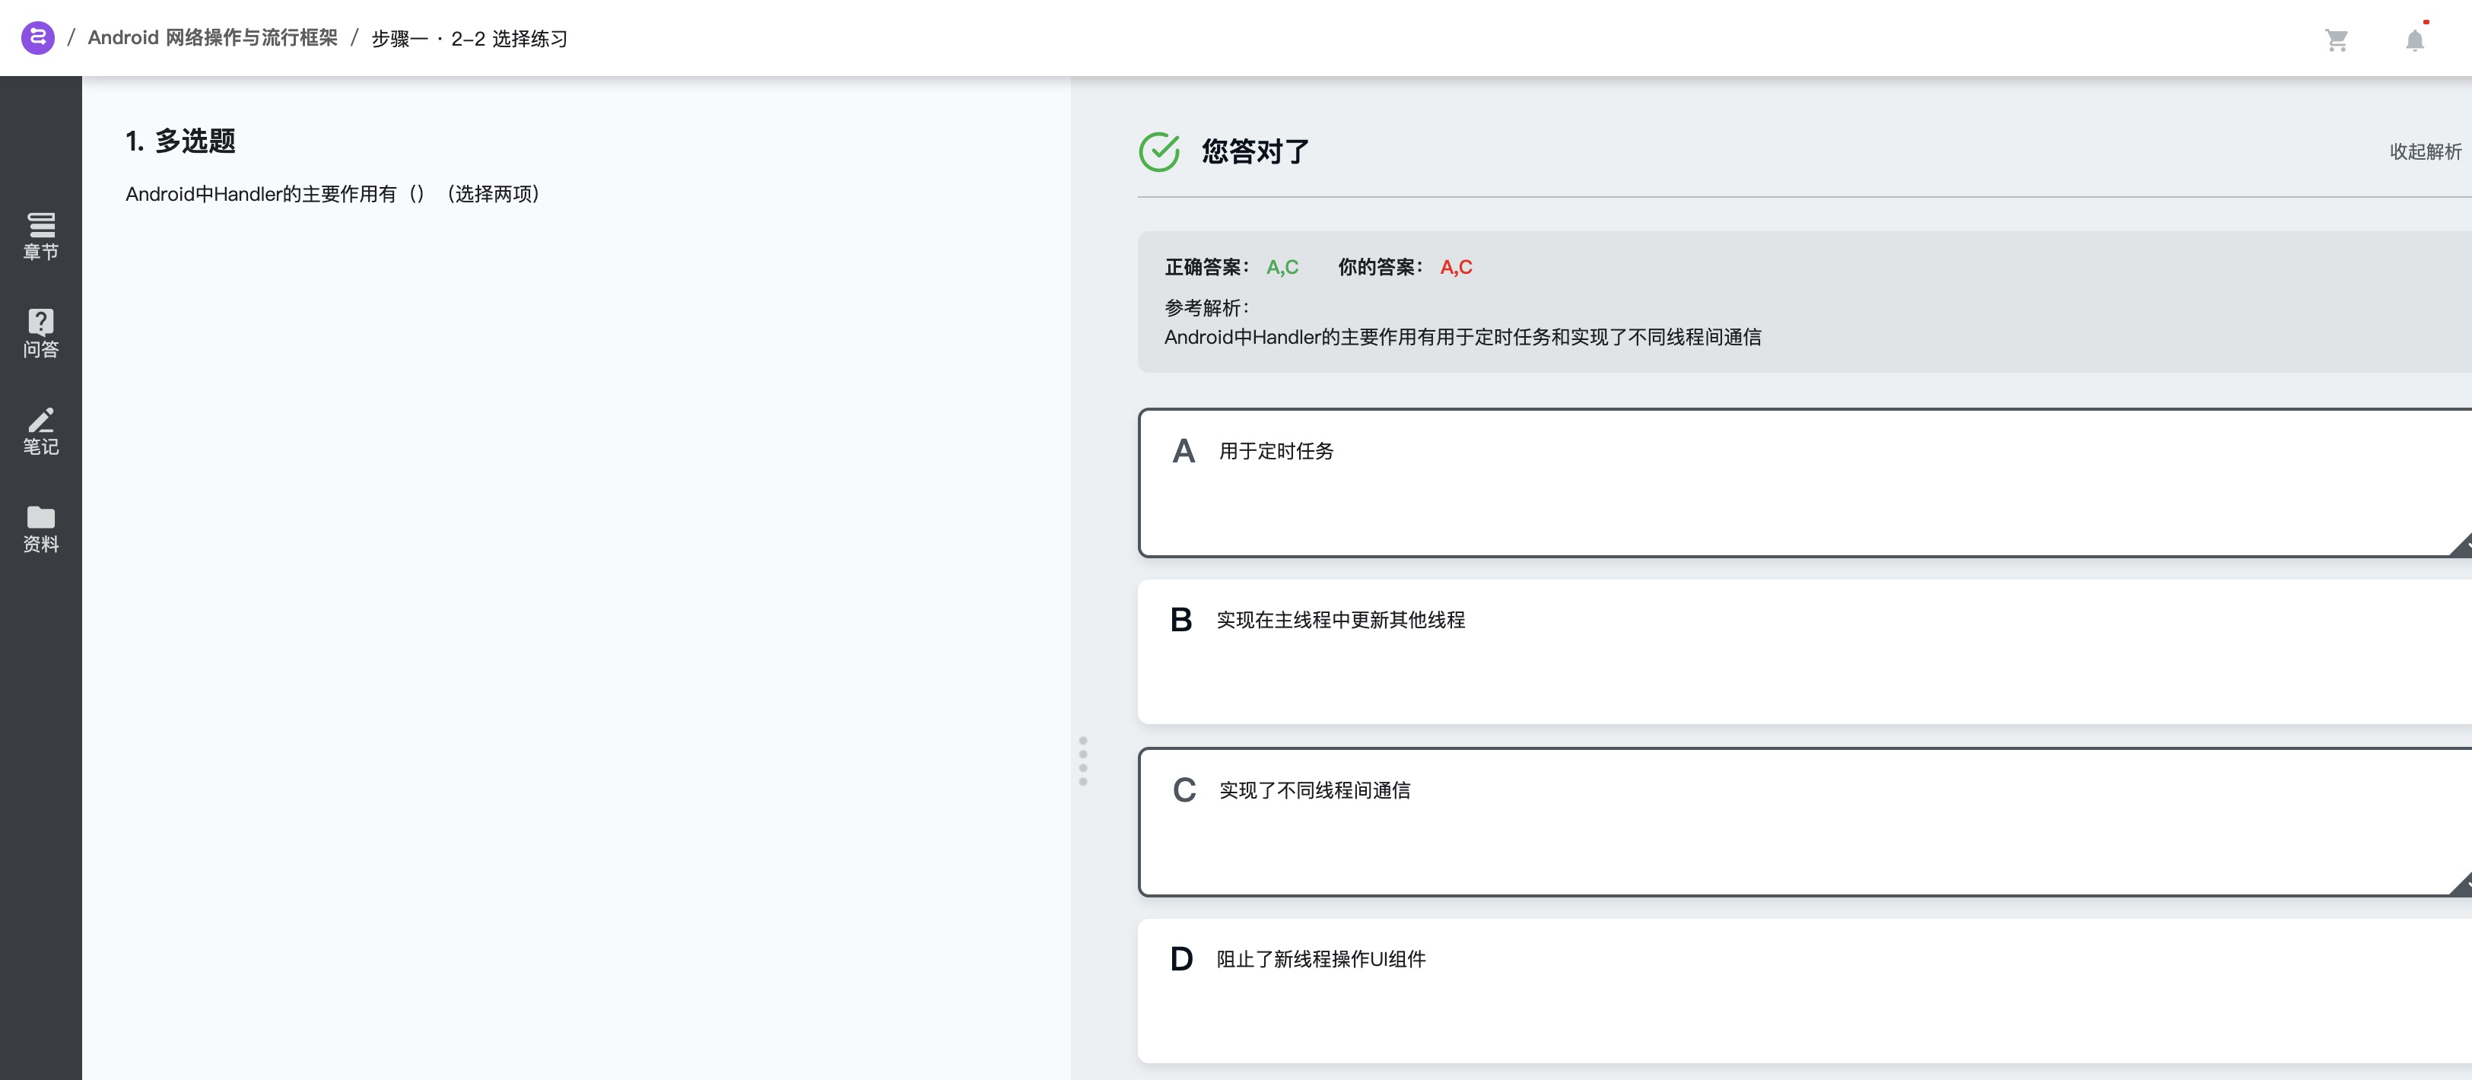Open the 笔记 notes sidebar icon
This screenshot has height=1080, width=2472.
click(x=41, y=431)
